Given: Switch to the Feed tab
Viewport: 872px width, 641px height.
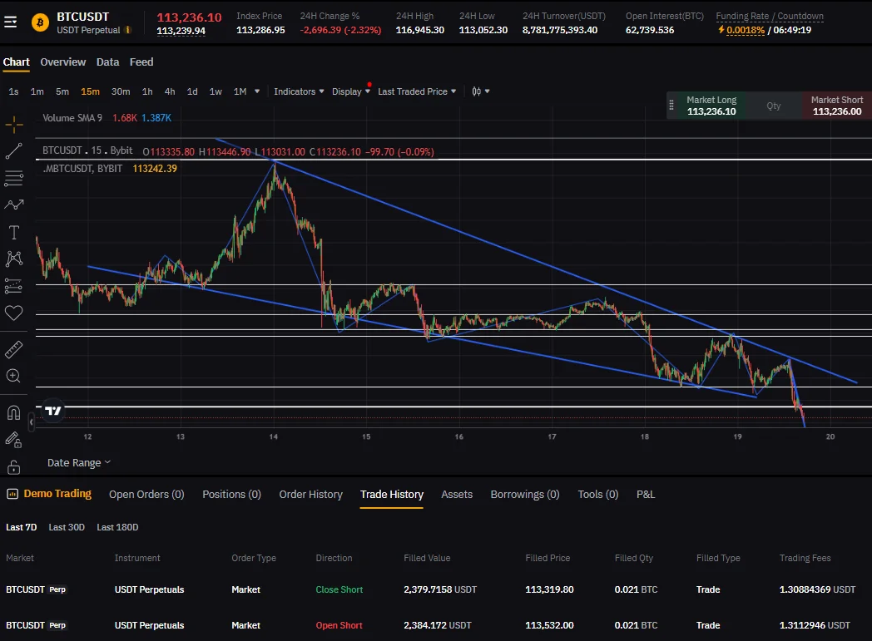Looking at the screenshot, I should coord(141,62).
